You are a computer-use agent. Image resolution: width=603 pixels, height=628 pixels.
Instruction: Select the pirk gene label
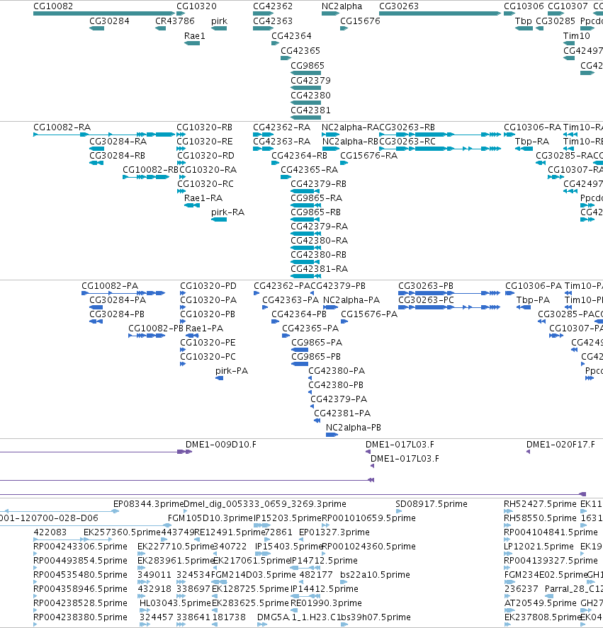220,21
